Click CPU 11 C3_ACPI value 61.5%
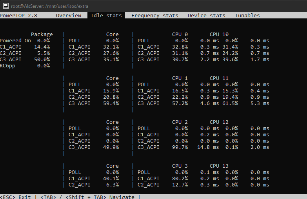 (x=230, y=103)
